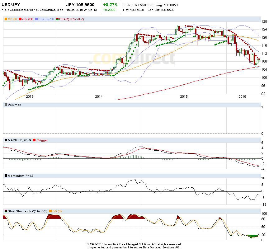Click the BBands 20 legend label text

click(x=46, y=19)
